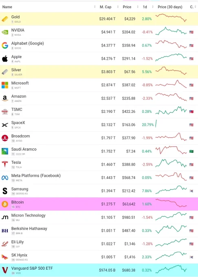Screen dimensions: 198x277
Task: Click Samsung's 30-day price sparkline chart
Action: [171, 190]
